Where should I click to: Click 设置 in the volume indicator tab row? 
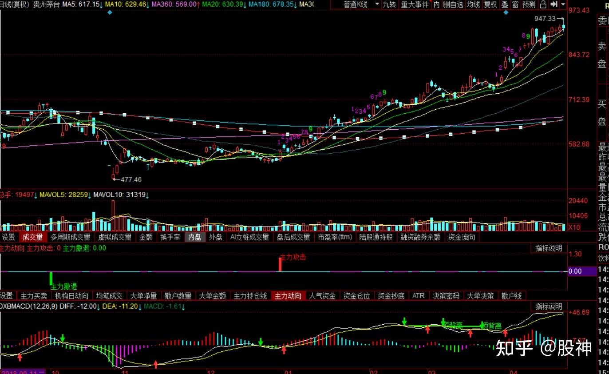(x=8, y=237)
